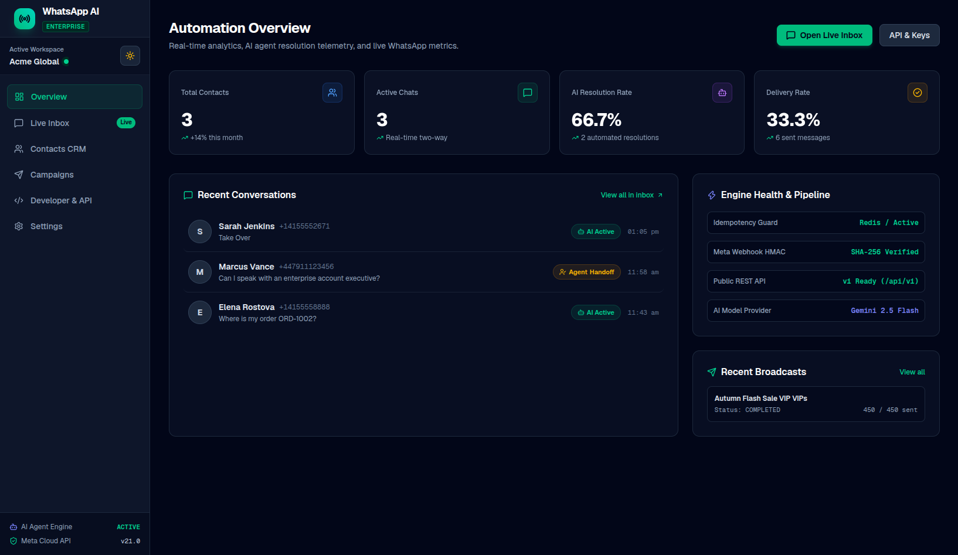The image size is (958, 555).
Task: Click the Open Live Inbox button
Action: pyautogui.click(x=824, y=35)
